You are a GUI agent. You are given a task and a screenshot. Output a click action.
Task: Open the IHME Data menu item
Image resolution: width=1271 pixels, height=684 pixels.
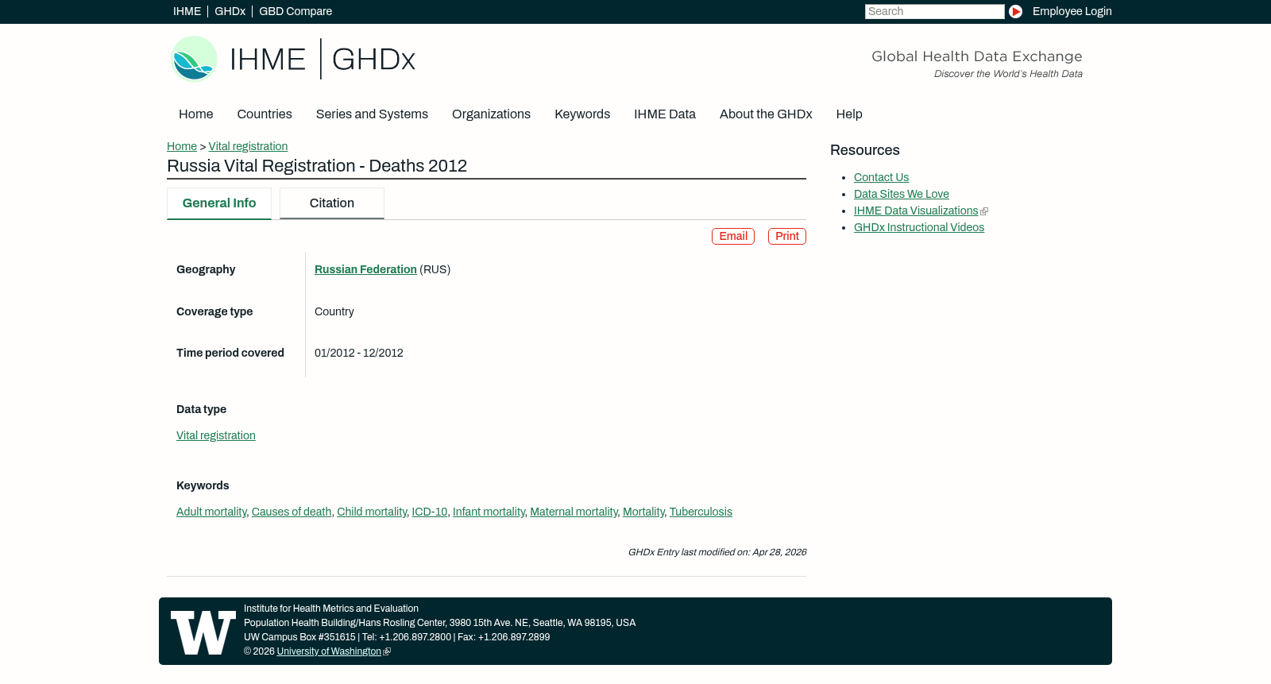point(665,114)
